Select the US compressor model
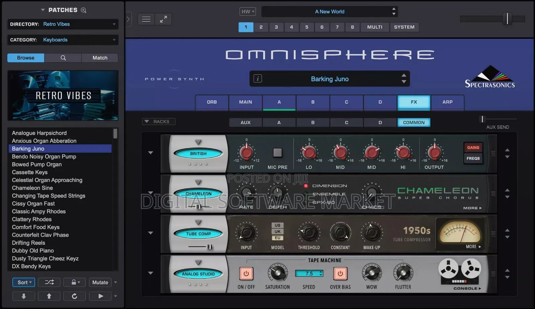535x309 pixels. (278, 225)
